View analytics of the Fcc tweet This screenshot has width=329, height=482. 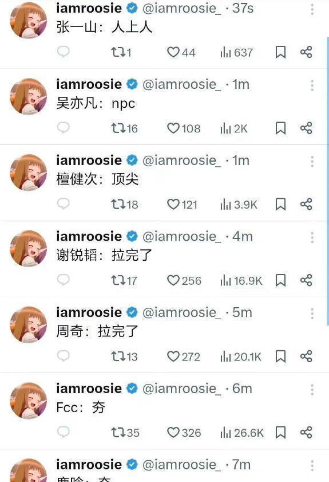tap(242, 433)
